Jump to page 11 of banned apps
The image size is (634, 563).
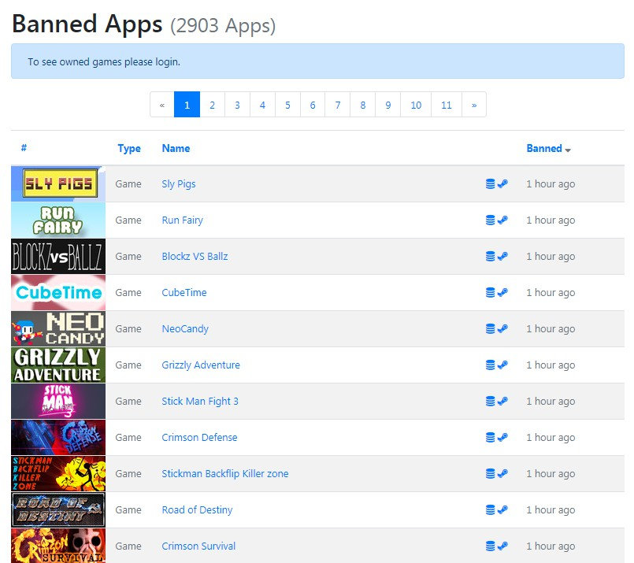coord(446,105)
